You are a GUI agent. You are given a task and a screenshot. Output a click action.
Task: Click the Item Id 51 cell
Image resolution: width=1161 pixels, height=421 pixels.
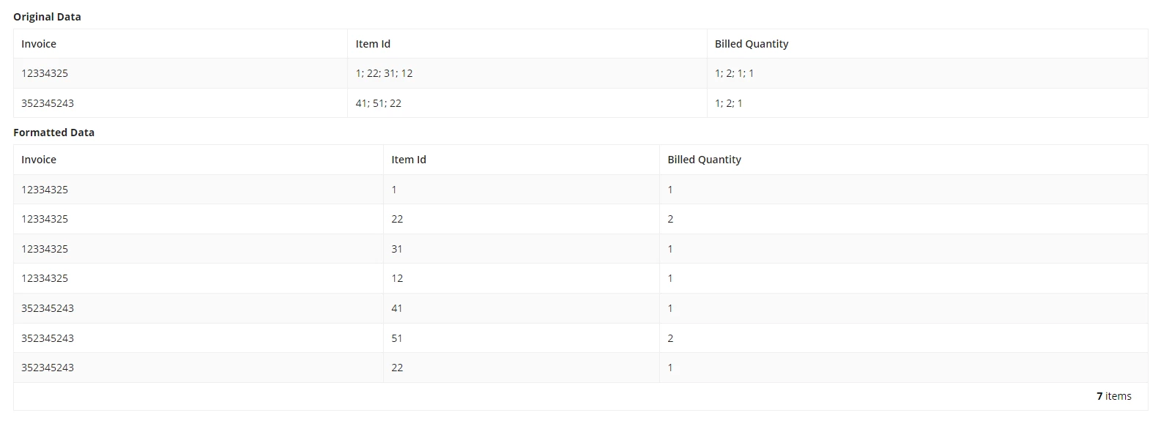tap(522, 338)
